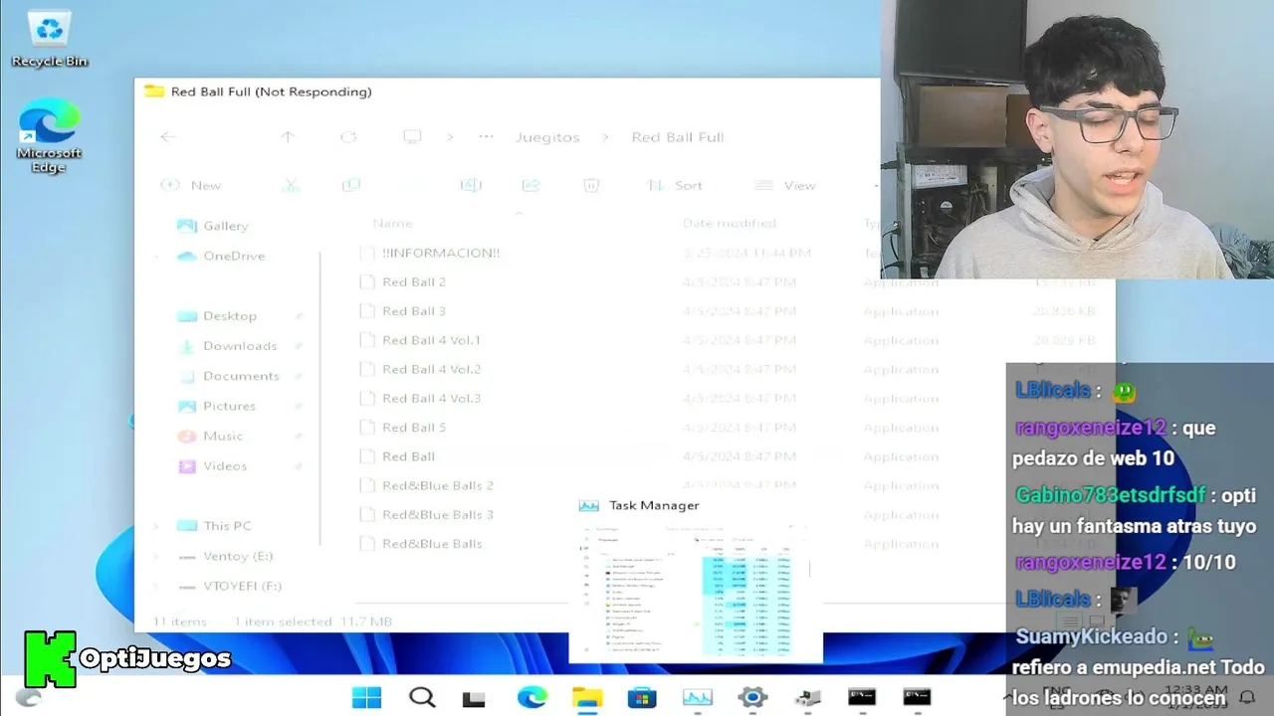This screenshot has height=716, width=1274.
Task: Open Gallery in the navigation pane
Action: [x=213, y=226]
